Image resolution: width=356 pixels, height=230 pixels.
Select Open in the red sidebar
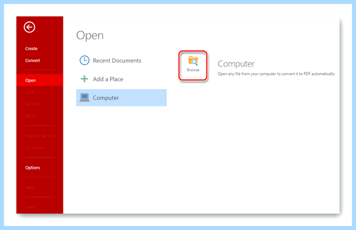(x=40, y=80)
